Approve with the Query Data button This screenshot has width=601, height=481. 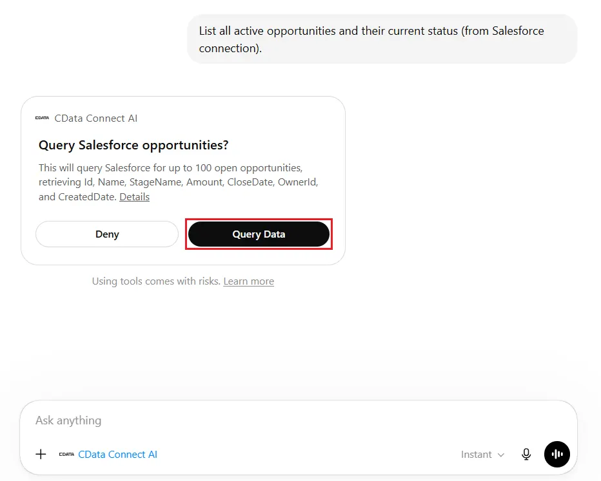[x=259, y=234]
